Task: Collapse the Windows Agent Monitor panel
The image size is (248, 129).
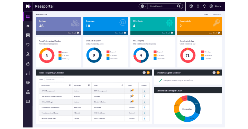Action: coord(218,72)
